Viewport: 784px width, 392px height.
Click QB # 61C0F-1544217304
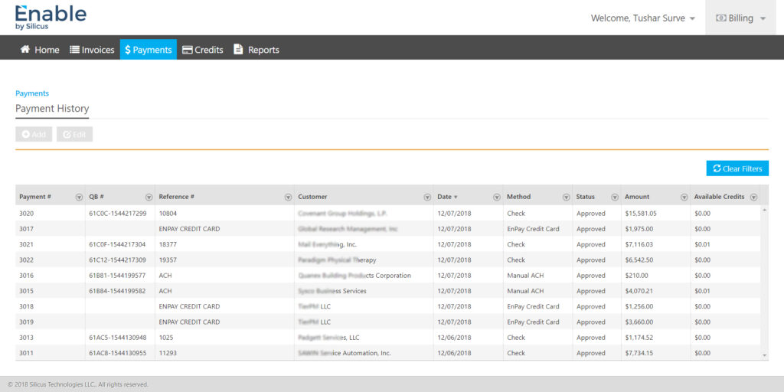[x=118, y=244]
